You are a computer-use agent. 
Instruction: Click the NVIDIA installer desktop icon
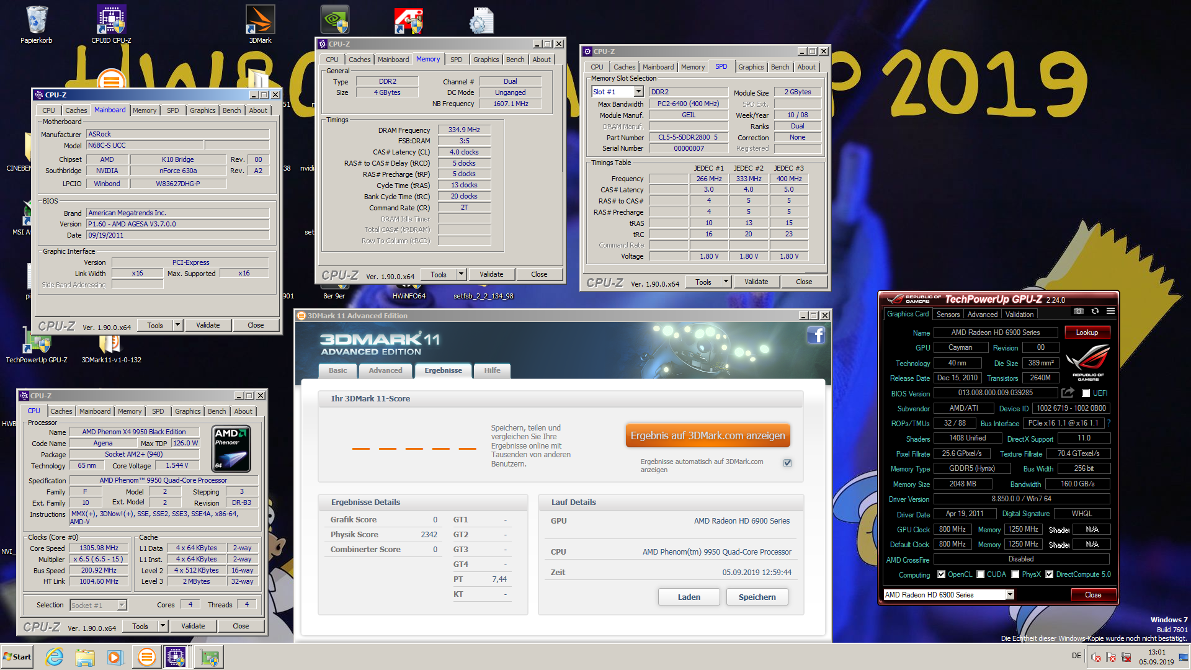tap(335, 20)
